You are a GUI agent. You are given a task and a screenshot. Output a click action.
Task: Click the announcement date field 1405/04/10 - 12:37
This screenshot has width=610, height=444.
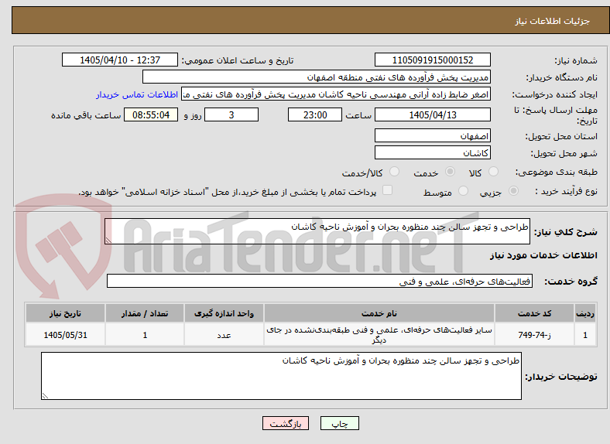(x=120, y=60)
